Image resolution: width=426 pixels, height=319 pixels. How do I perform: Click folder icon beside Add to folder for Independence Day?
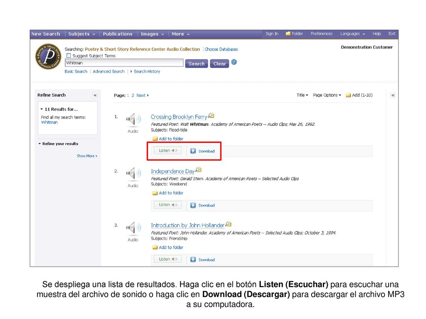155,193
